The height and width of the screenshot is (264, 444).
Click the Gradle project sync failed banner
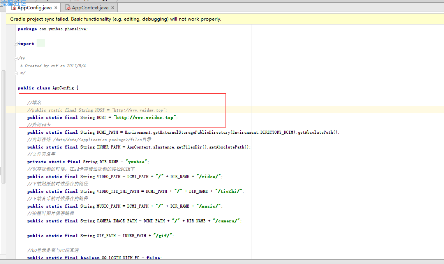click(225, 19)
